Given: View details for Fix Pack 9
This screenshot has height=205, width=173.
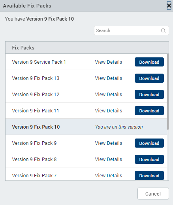Looking at the screenshot, I should [109, 143].
